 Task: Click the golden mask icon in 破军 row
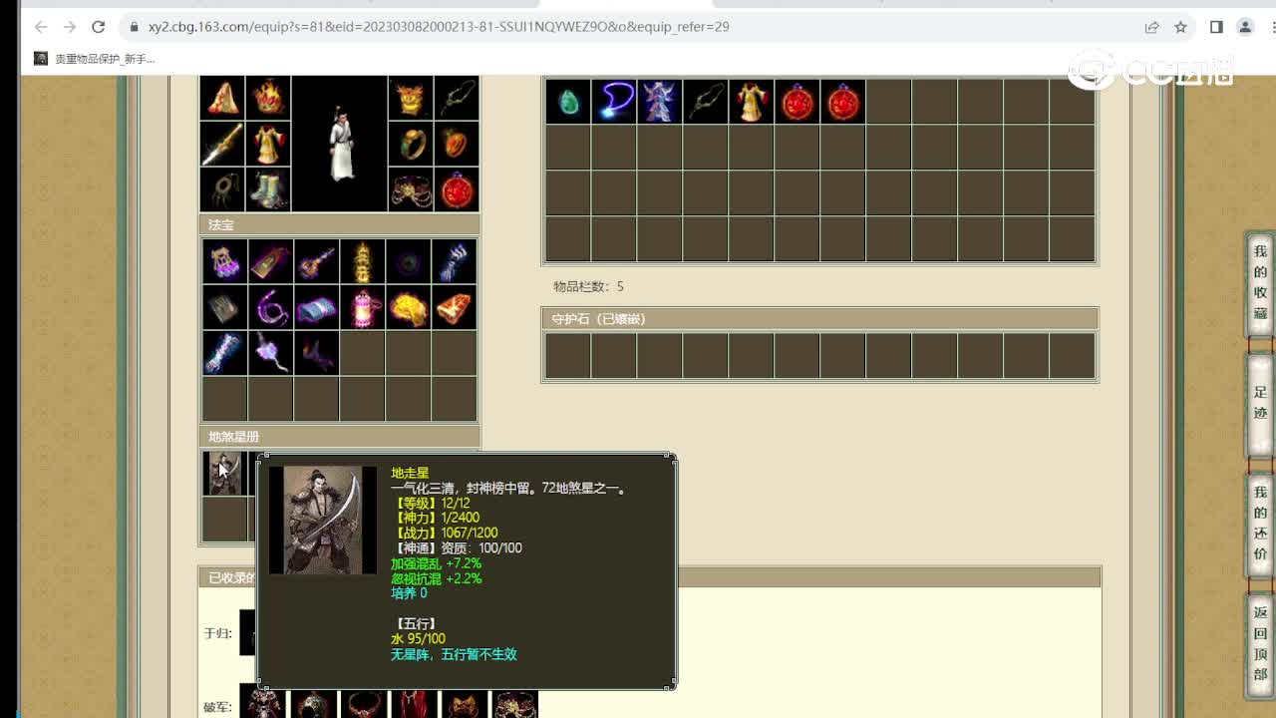(x=465, y=704)
